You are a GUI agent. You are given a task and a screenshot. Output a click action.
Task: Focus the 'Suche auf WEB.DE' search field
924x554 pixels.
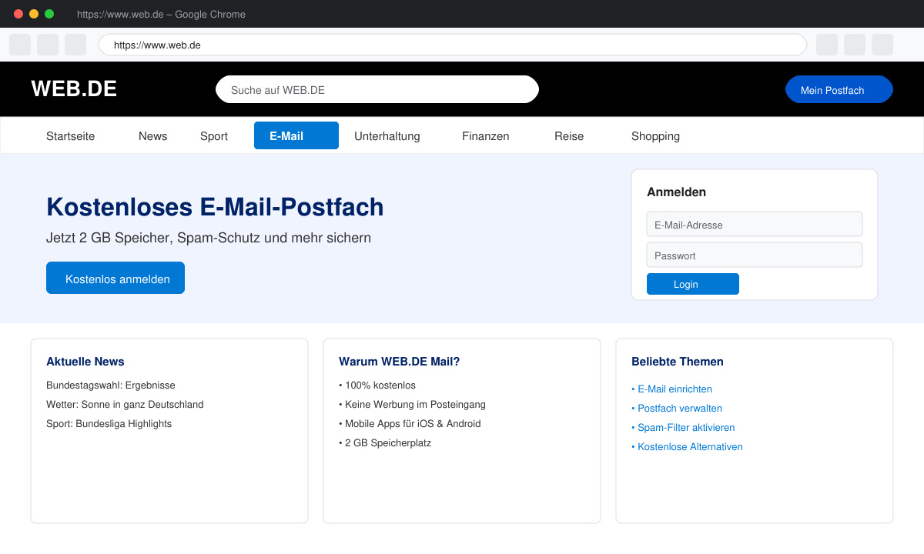point(377,89)
